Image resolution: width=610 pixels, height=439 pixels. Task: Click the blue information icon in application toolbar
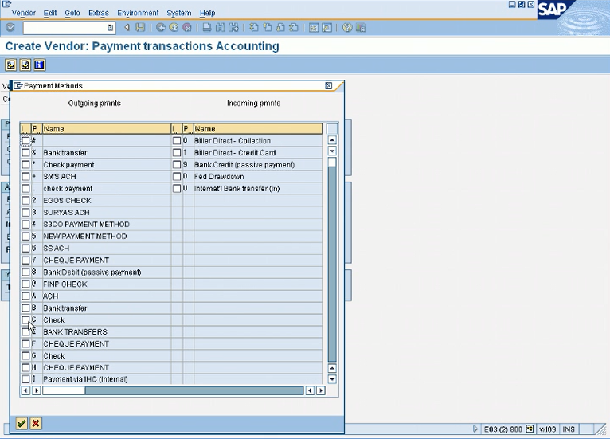(39, 65)
